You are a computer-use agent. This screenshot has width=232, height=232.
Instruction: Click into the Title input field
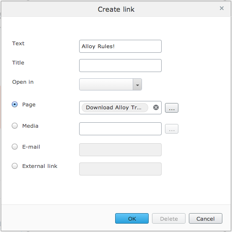[x=120, y=66]
